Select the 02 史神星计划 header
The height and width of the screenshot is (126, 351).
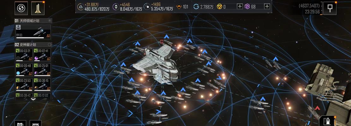click(x=33, y=45)
